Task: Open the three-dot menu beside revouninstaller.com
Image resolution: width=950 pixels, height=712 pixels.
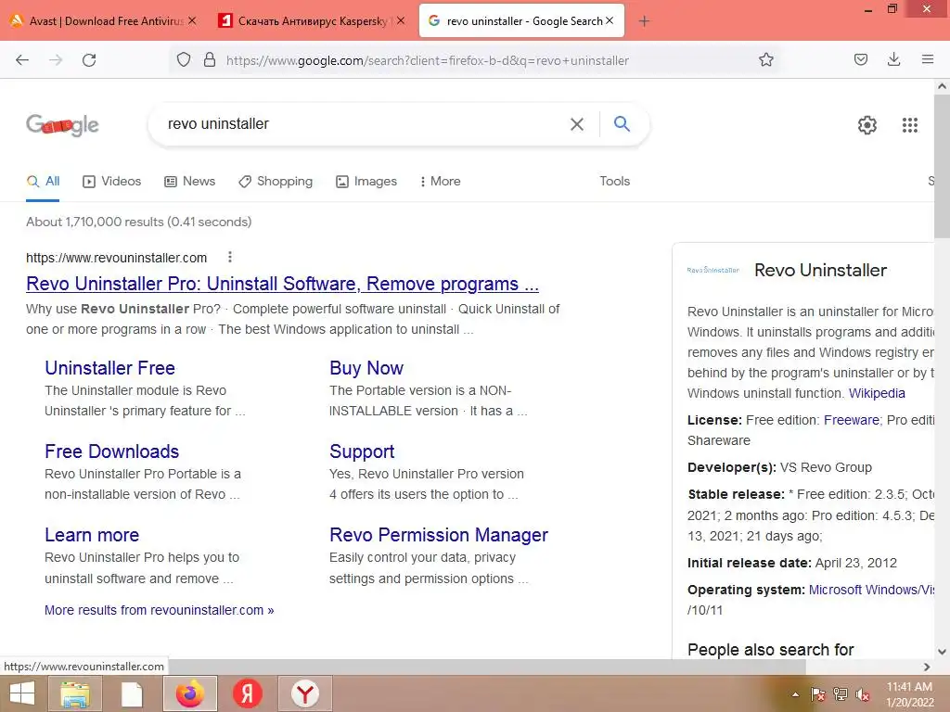Action: pyautogui.click(x=230, y=258)
